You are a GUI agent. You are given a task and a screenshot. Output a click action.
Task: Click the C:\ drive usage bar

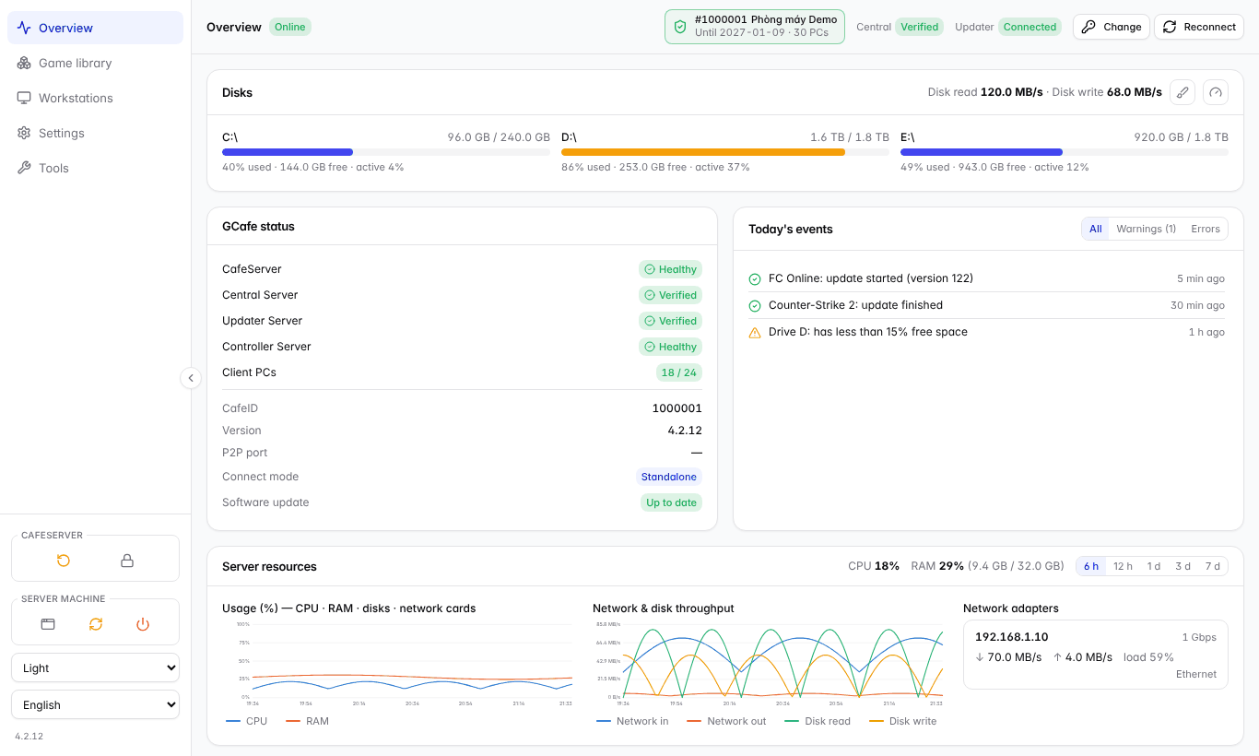(386, 152)
